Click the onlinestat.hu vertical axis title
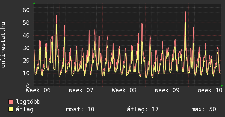The height and width of the screenshot is (117, 225). (x=3, y=45)
